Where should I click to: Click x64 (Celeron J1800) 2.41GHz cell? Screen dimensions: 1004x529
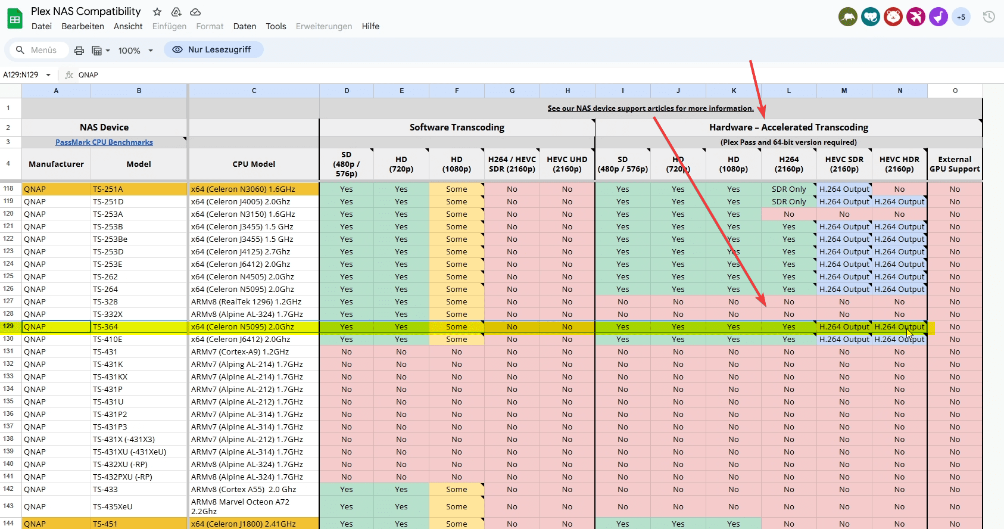pyautogui.click(x=254, y=524)
